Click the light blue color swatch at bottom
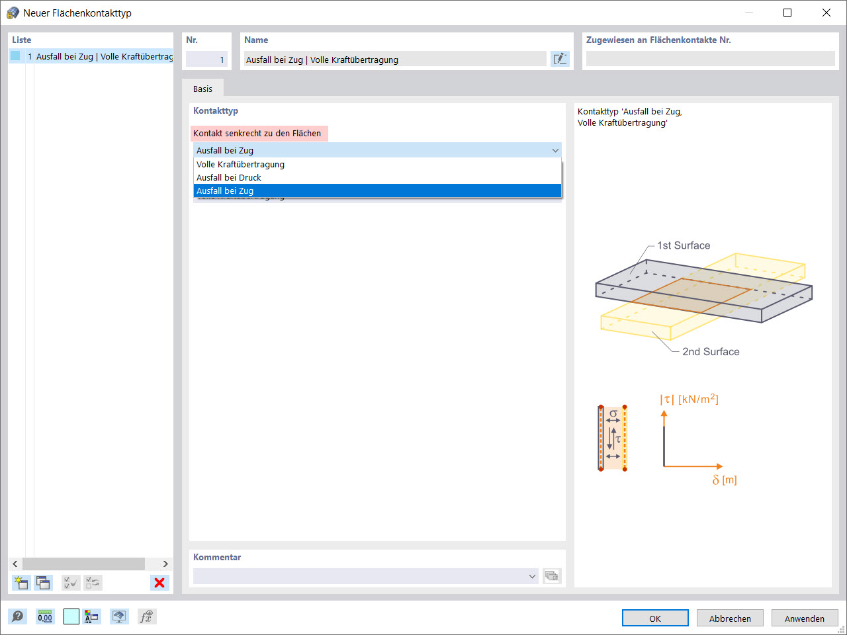The image size is (847, 635). click(x=71, y=616)
